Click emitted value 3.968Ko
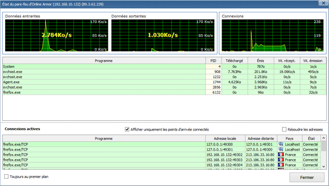Image resolution: width=329 pixels, height=186 pixels. pos(261,82)
